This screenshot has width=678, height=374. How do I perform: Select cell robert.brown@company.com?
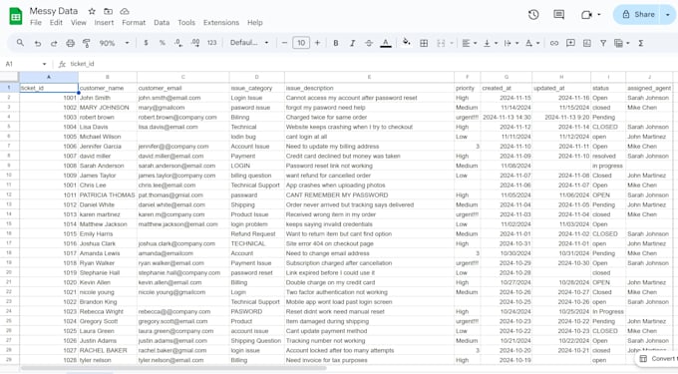(182, 117)
